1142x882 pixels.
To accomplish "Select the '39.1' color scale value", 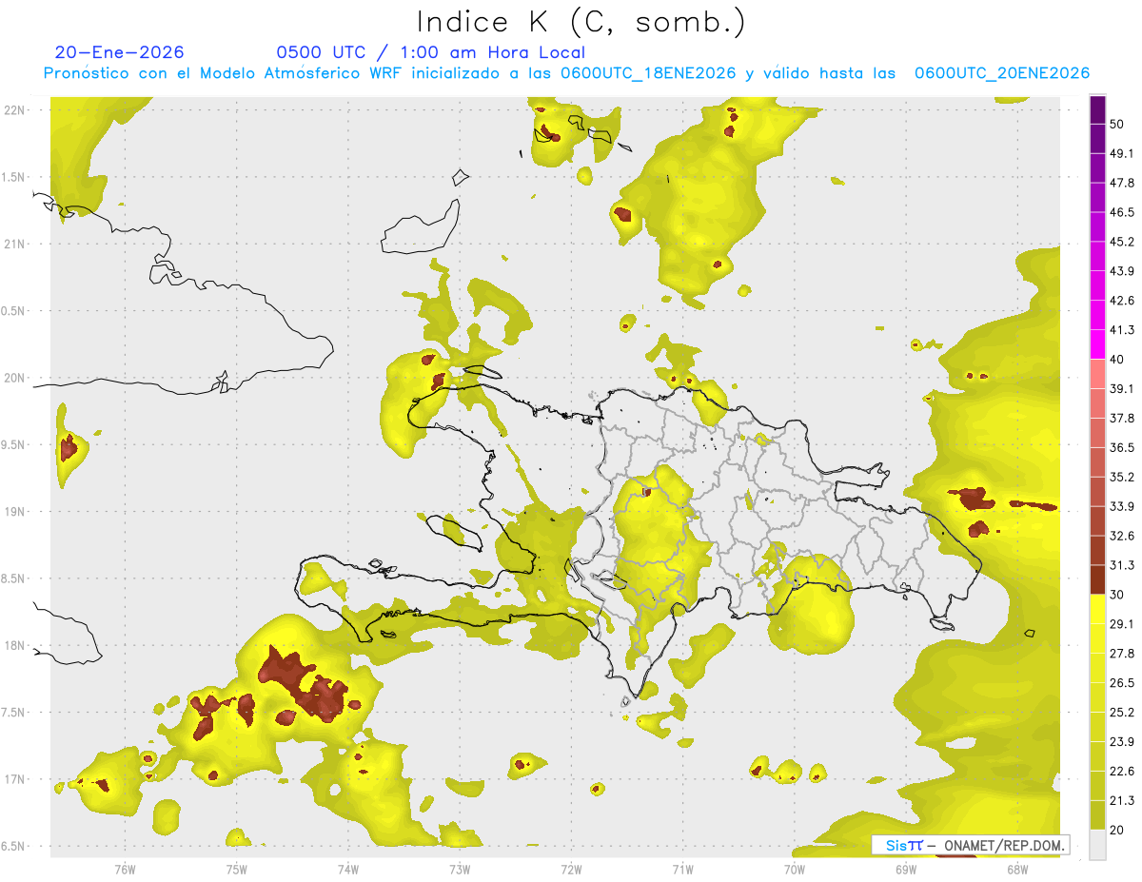I will pyautogui.click(x=1122, y=388).
